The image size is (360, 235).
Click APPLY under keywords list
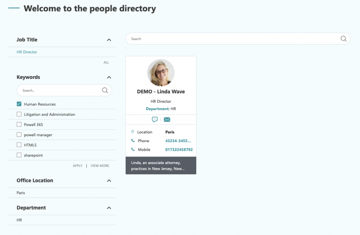click(x=77, y=166)
